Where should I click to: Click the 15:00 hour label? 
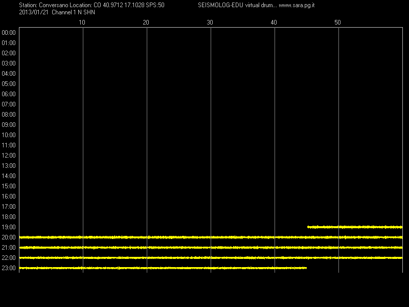(9, 186)
